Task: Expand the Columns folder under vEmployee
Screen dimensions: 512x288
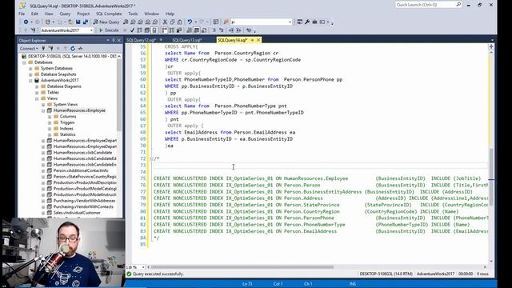Action: pyautogui.click(x=50, y=116)
